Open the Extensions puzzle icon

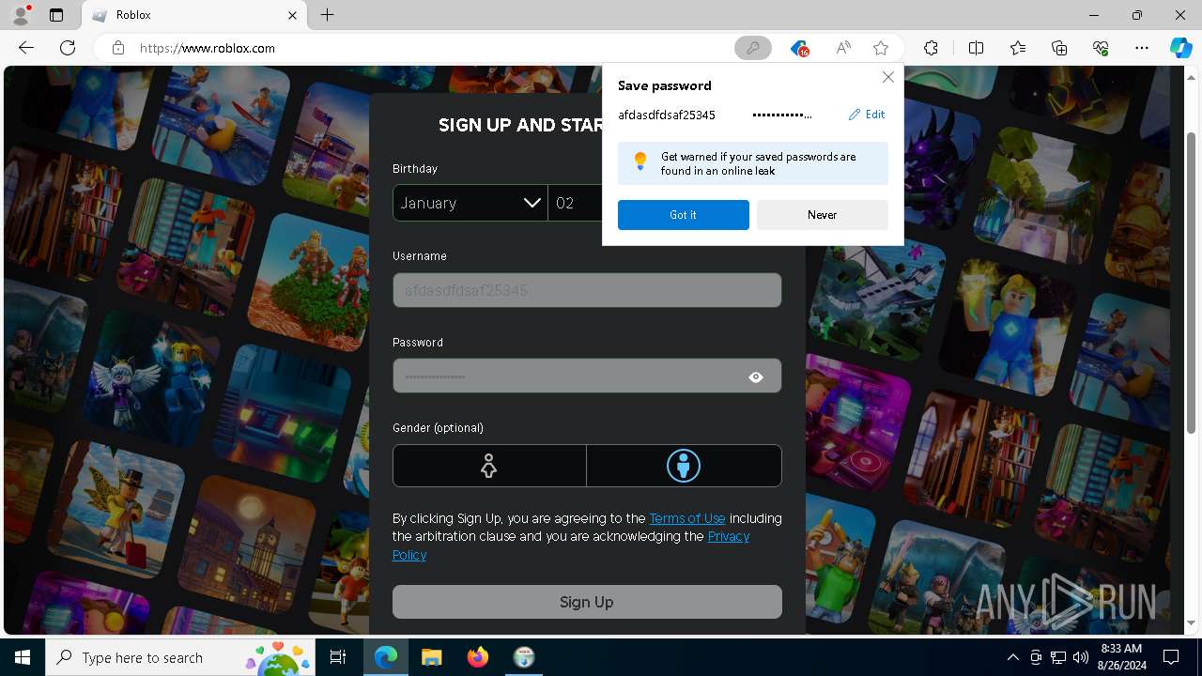931,48
